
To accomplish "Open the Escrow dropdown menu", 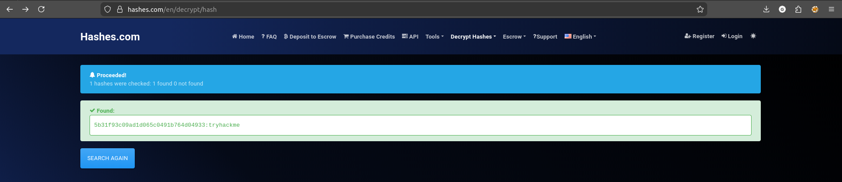I will (x=514, y=37).
